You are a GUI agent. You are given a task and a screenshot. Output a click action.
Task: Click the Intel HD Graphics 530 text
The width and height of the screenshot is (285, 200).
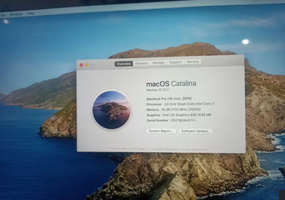pos(176,115)
